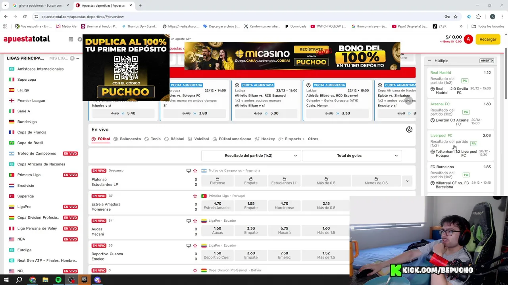Expand more markets chevron on Platense row
508x285 pixels.
pyautogui.click(x=407, y=181)
